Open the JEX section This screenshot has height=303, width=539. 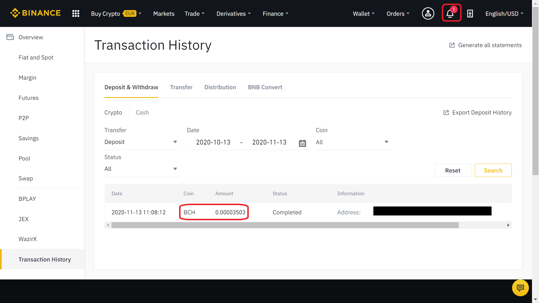(24, 219)
